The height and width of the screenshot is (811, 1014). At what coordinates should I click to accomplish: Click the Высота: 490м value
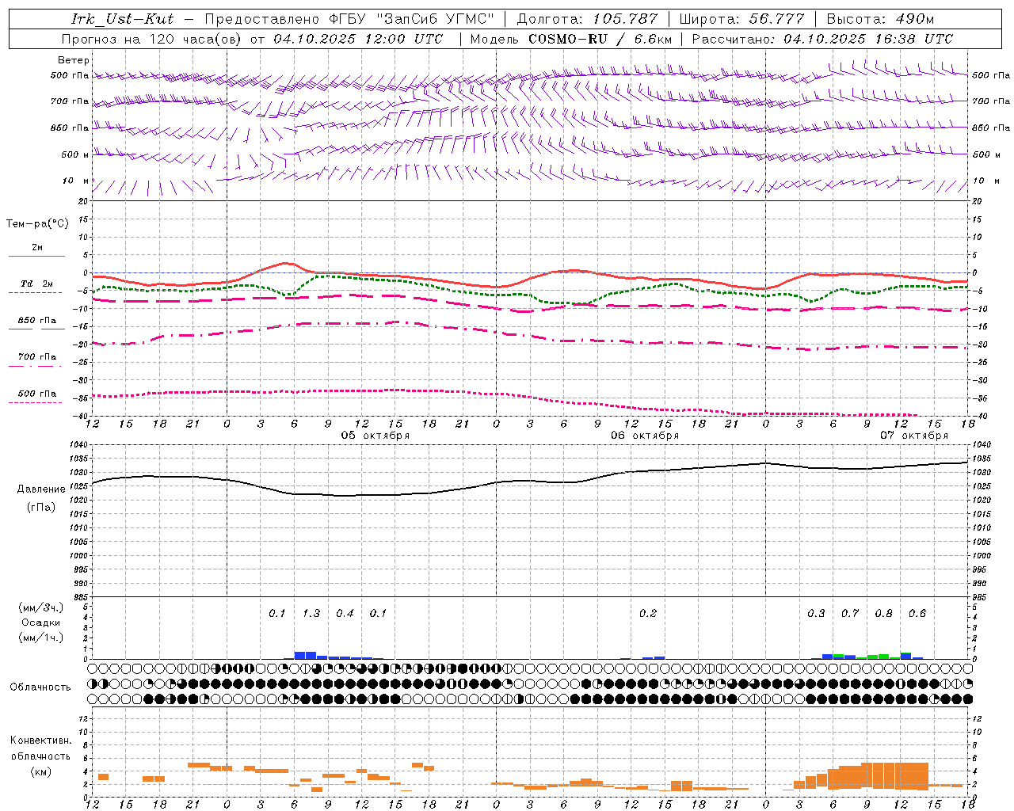tap(880, 19)
